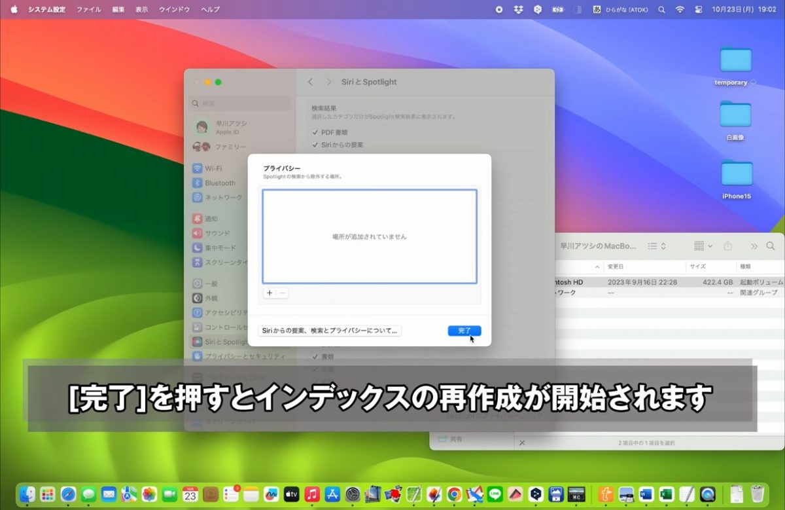The width and height of the screenshot is (785, 510).
Task: Open Safari from the Dock
Action: click(x=68, y=494)
